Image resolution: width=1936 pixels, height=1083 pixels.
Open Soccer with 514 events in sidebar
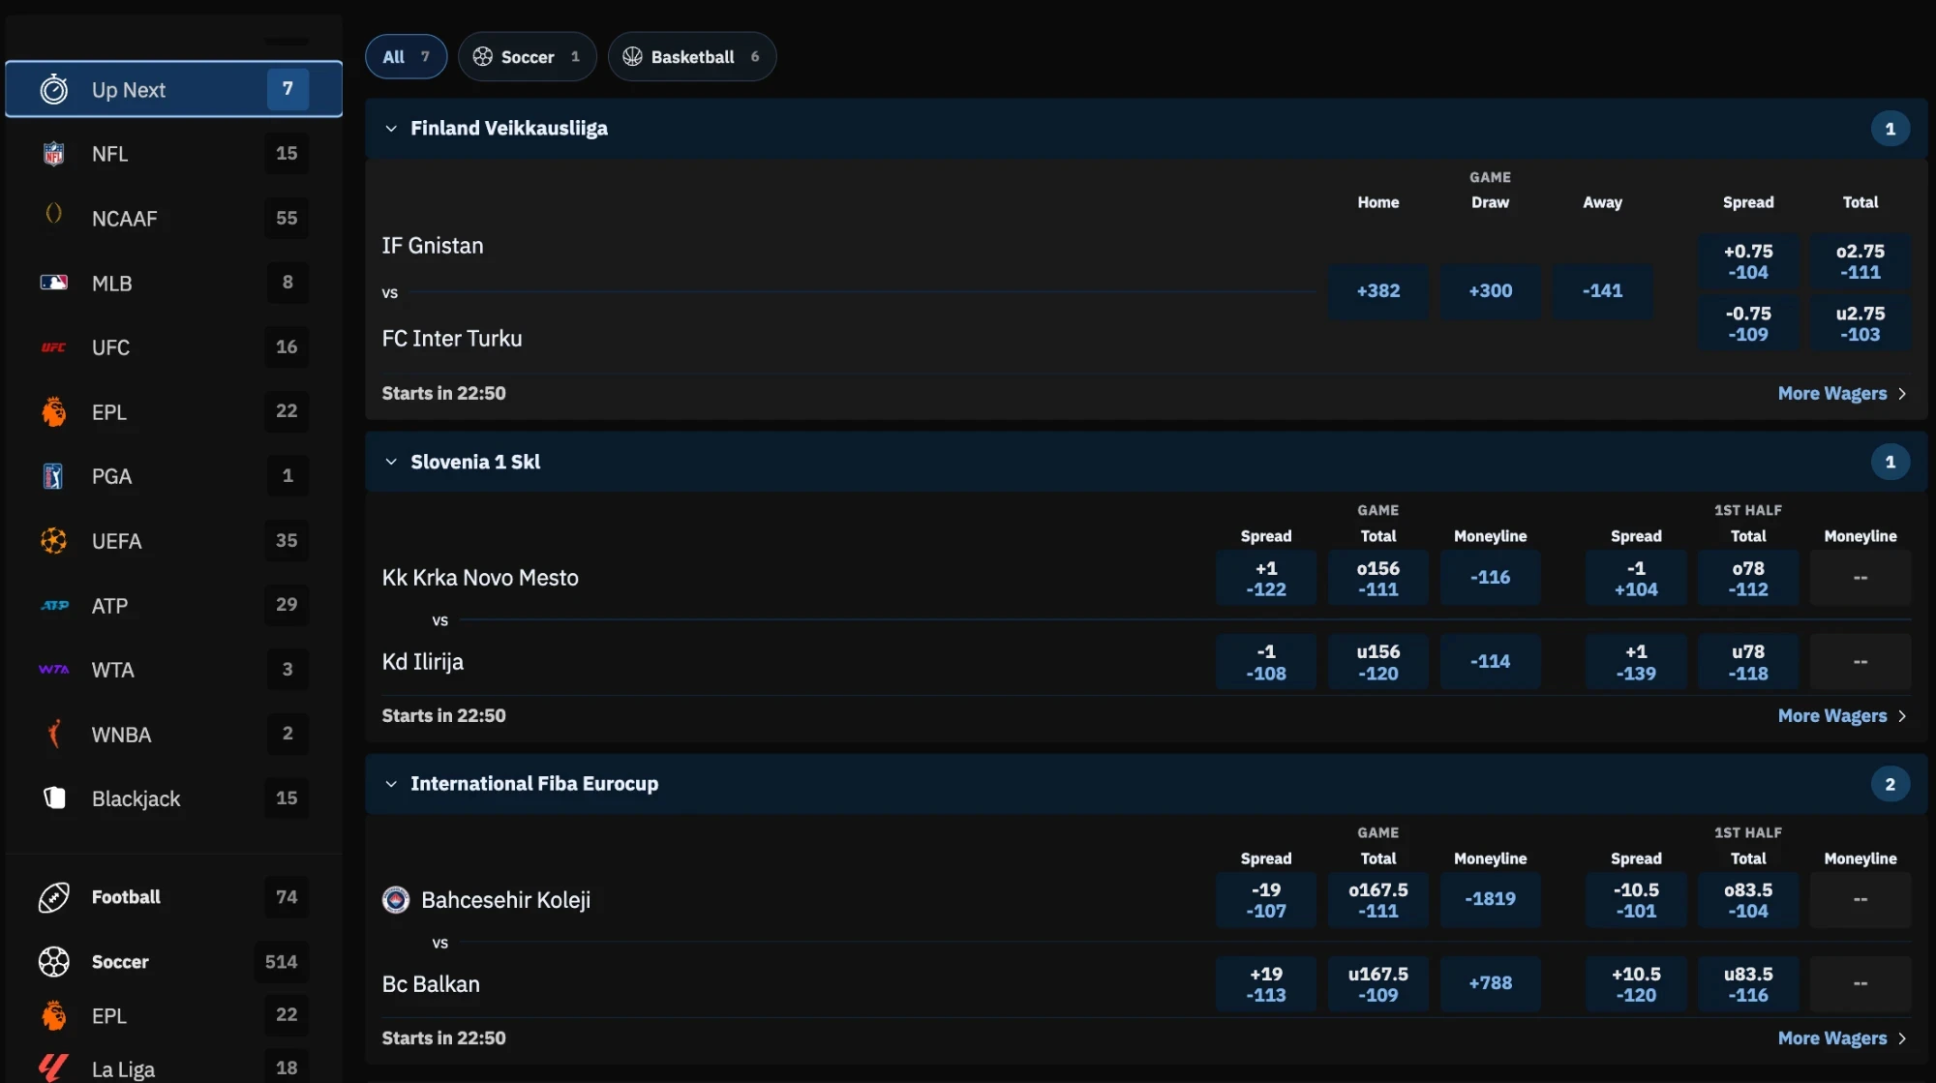click(173, 961)
